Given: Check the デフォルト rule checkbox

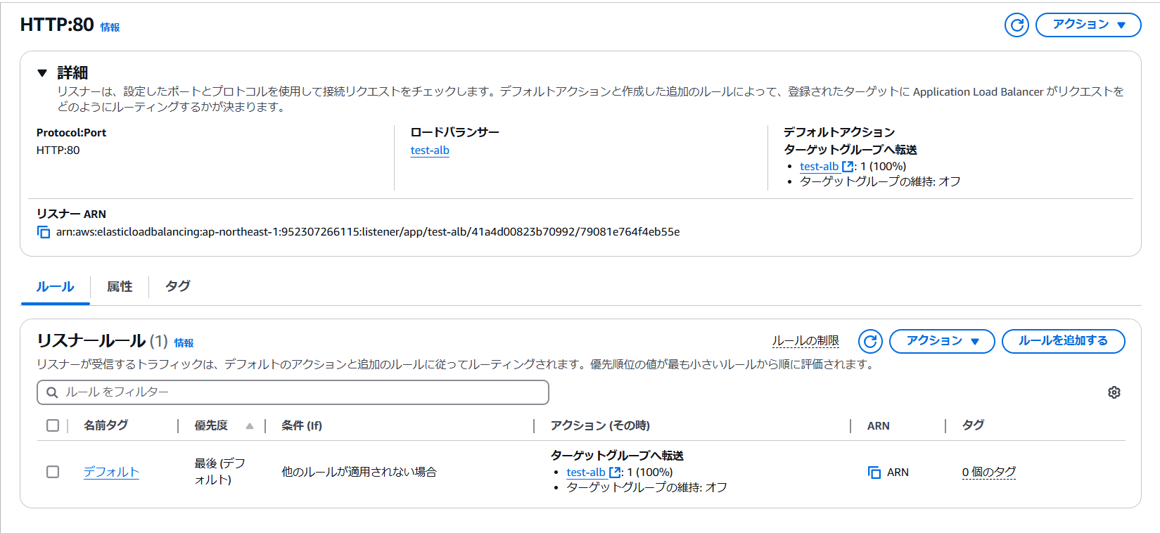Looking at the screenshot, I should point(53,472).
